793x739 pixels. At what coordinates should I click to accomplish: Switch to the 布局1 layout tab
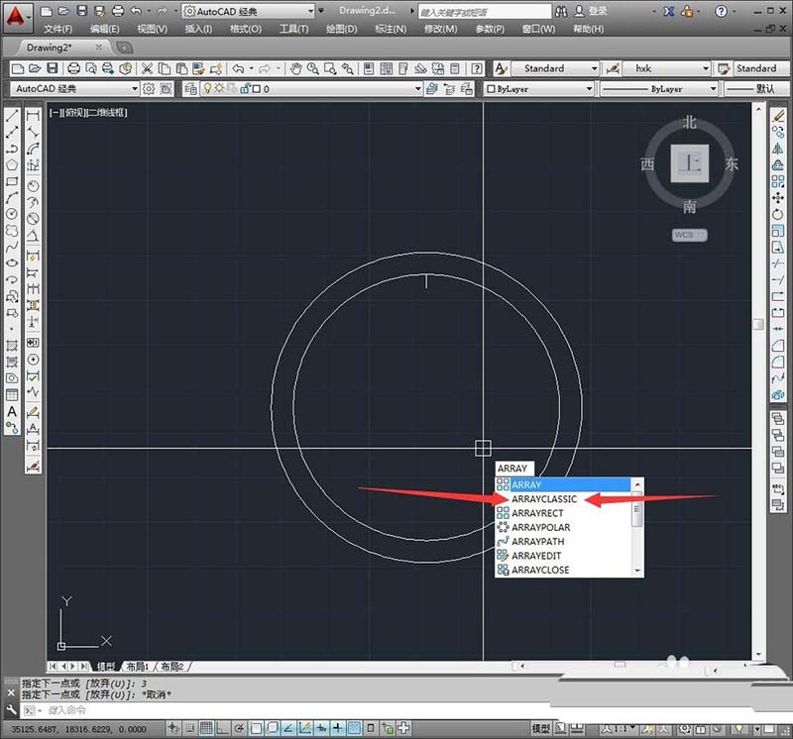[x=139, y=667]
